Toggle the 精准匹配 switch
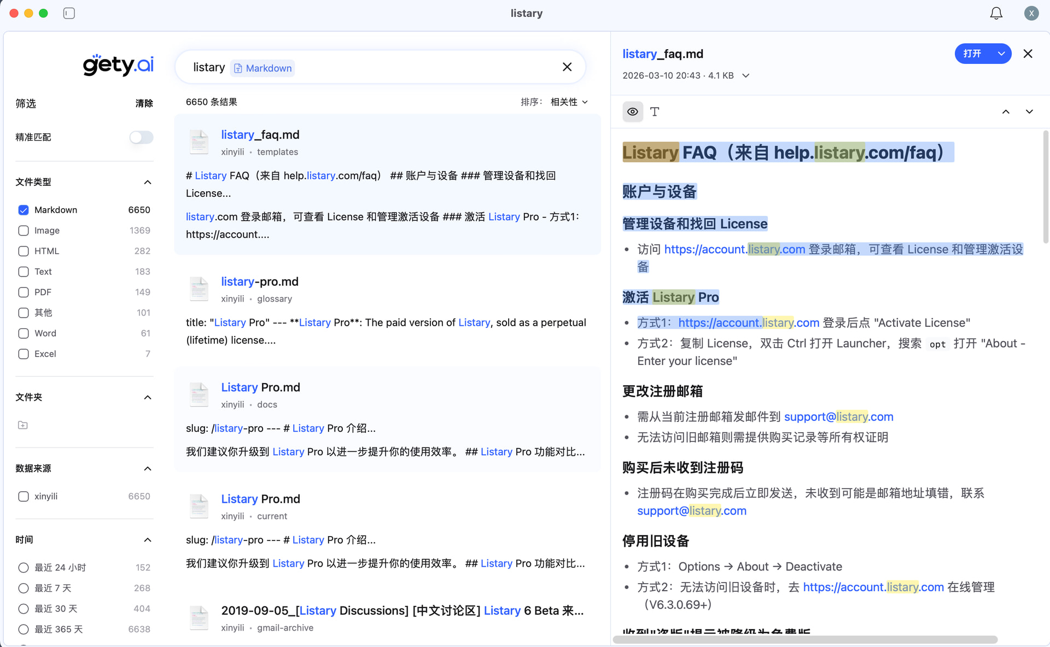 [x=141, y=137]
